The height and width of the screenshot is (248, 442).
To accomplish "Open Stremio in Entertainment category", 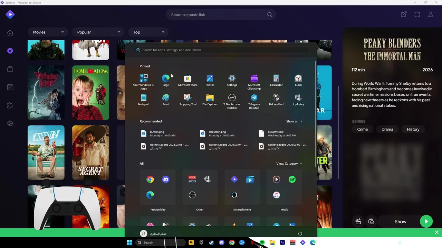I will click(234, 179).
